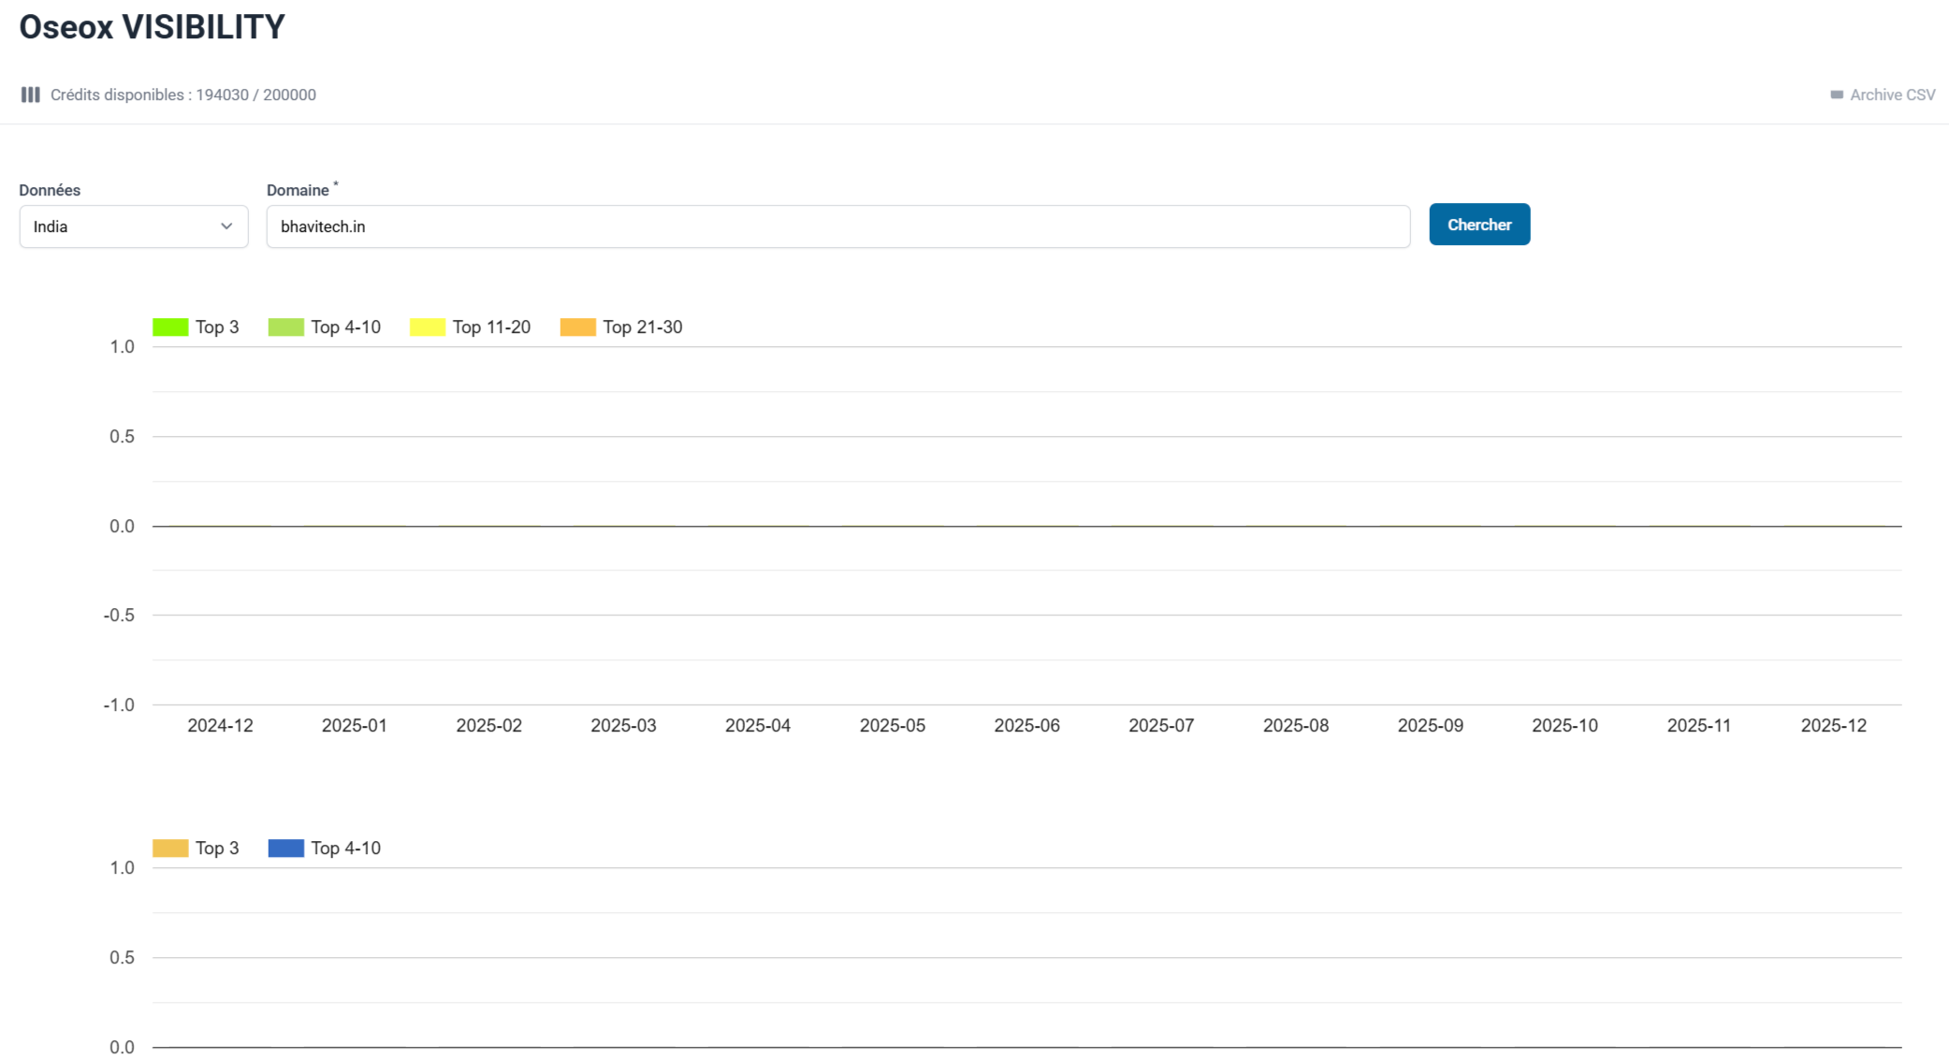This screenshot has width=1949, height=1059.
Task: Click the Domaine input field
Action: coord(837,226)
